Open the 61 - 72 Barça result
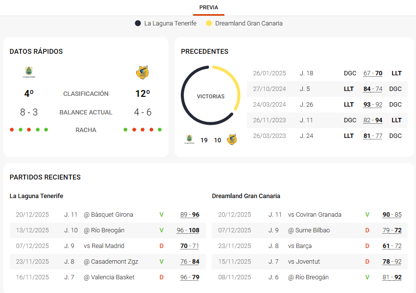This screenshot has height=293, width=416. (392, 246)
